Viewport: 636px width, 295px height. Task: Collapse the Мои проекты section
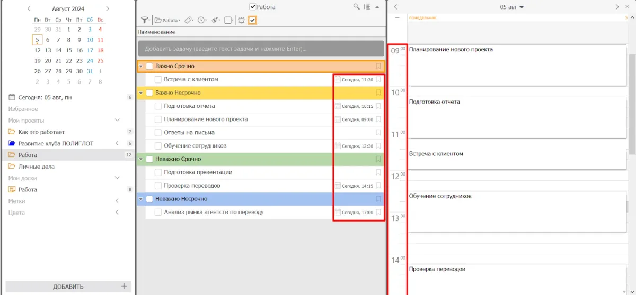click(x=118, y=121)
